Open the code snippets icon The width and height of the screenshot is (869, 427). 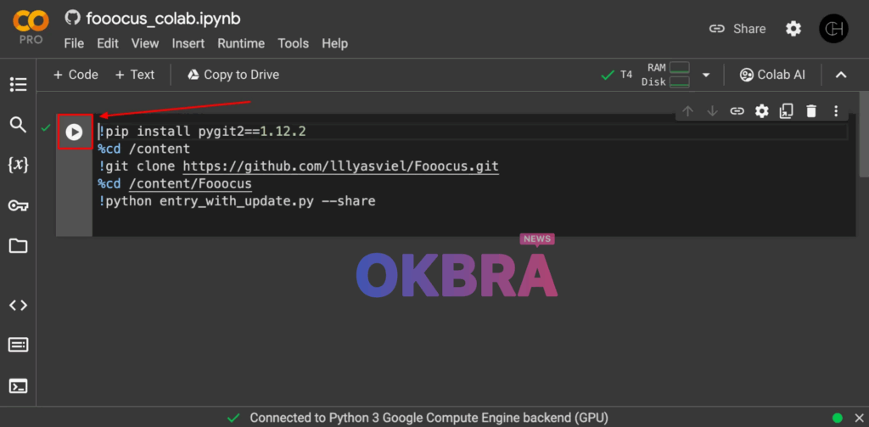(x=18, y=305)
